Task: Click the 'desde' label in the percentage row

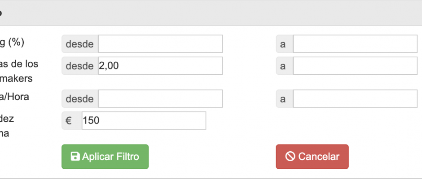Action: click(79, 44)
